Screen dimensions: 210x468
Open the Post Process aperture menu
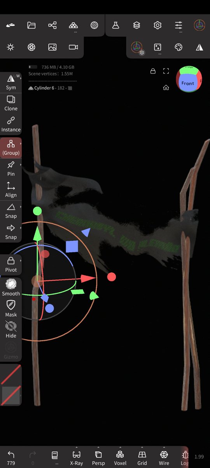coord(31,47)
